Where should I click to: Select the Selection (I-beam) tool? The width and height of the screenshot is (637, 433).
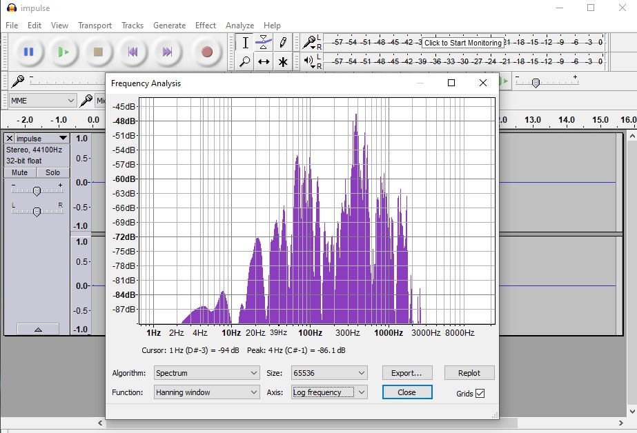245,43
